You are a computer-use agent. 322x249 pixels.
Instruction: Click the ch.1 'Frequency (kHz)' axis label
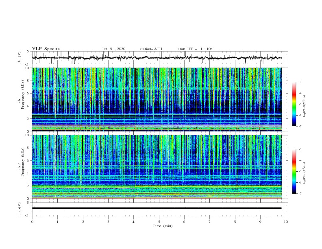[x=23, y=94]
